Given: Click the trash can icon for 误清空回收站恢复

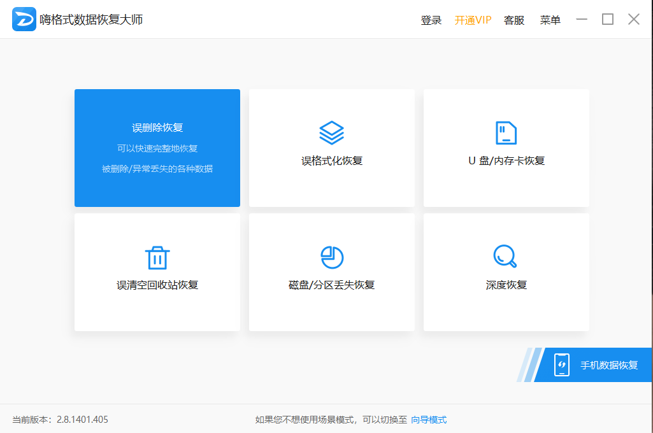Looking at the screenshot, I should pos(157,257).
